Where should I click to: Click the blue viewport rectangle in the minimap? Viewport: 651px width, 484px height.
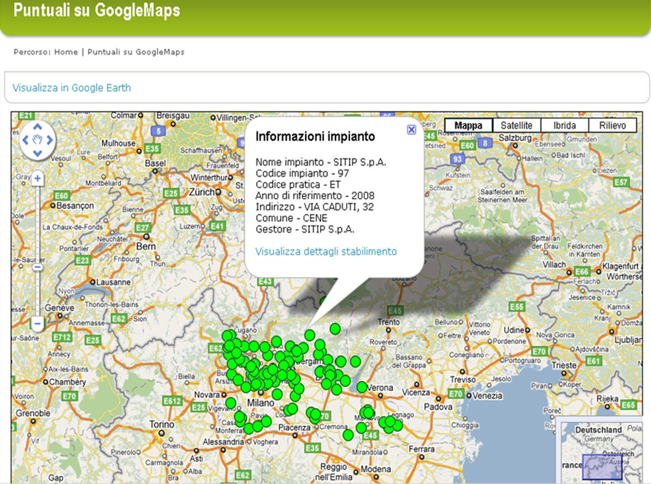(602, 467)
